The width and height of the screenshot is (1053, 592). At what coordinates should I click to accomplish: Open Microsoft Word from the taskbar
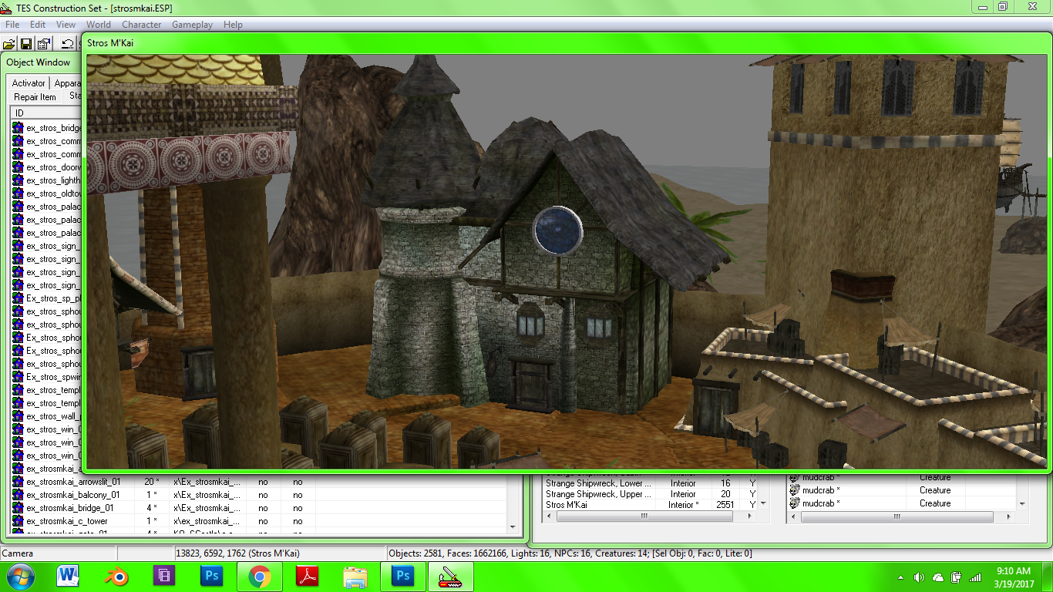click(68, 577)
